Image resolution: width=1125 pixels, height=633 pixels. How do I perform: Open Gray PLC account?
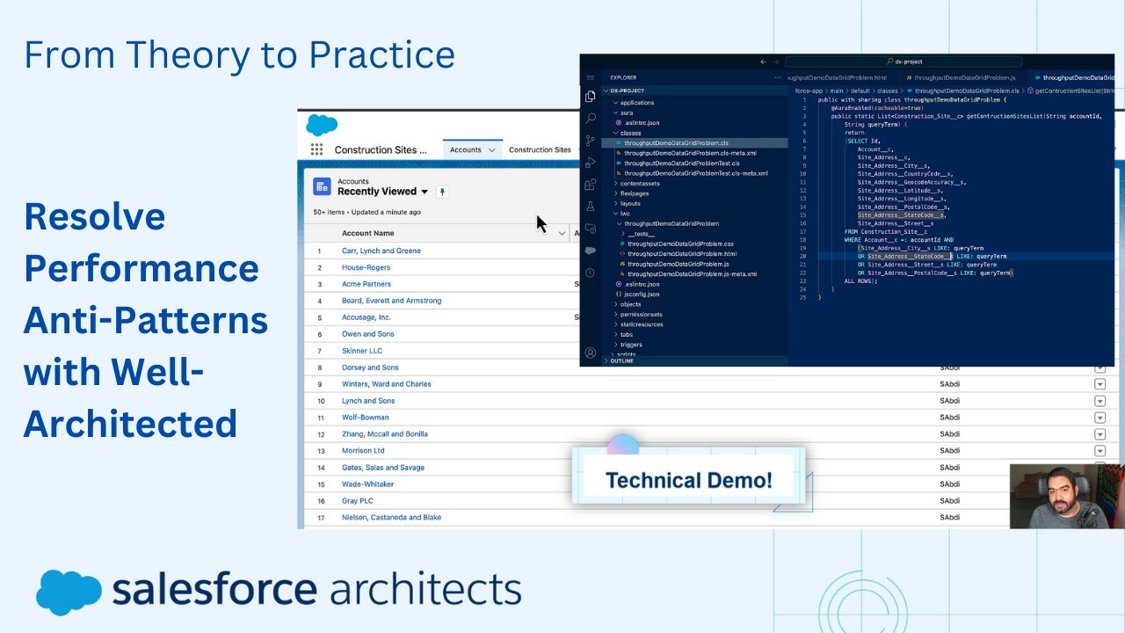click(x=358, y=501)
